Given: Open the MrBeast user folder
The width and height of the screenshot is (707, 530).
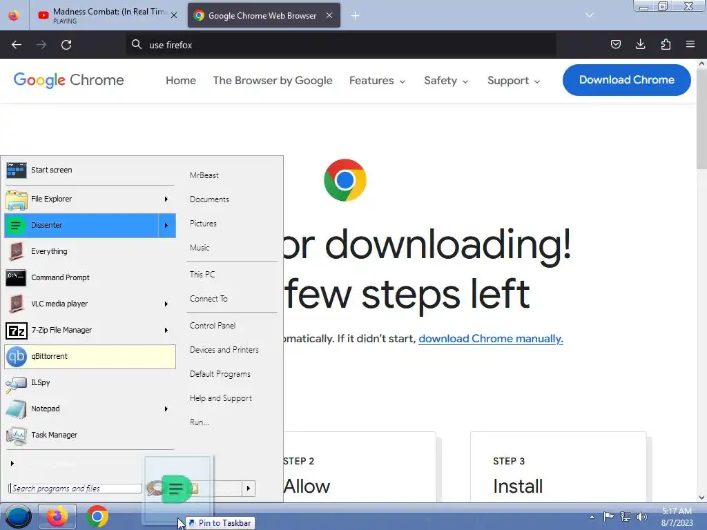Looking at the screenshot, I should [x=204, y=175].
